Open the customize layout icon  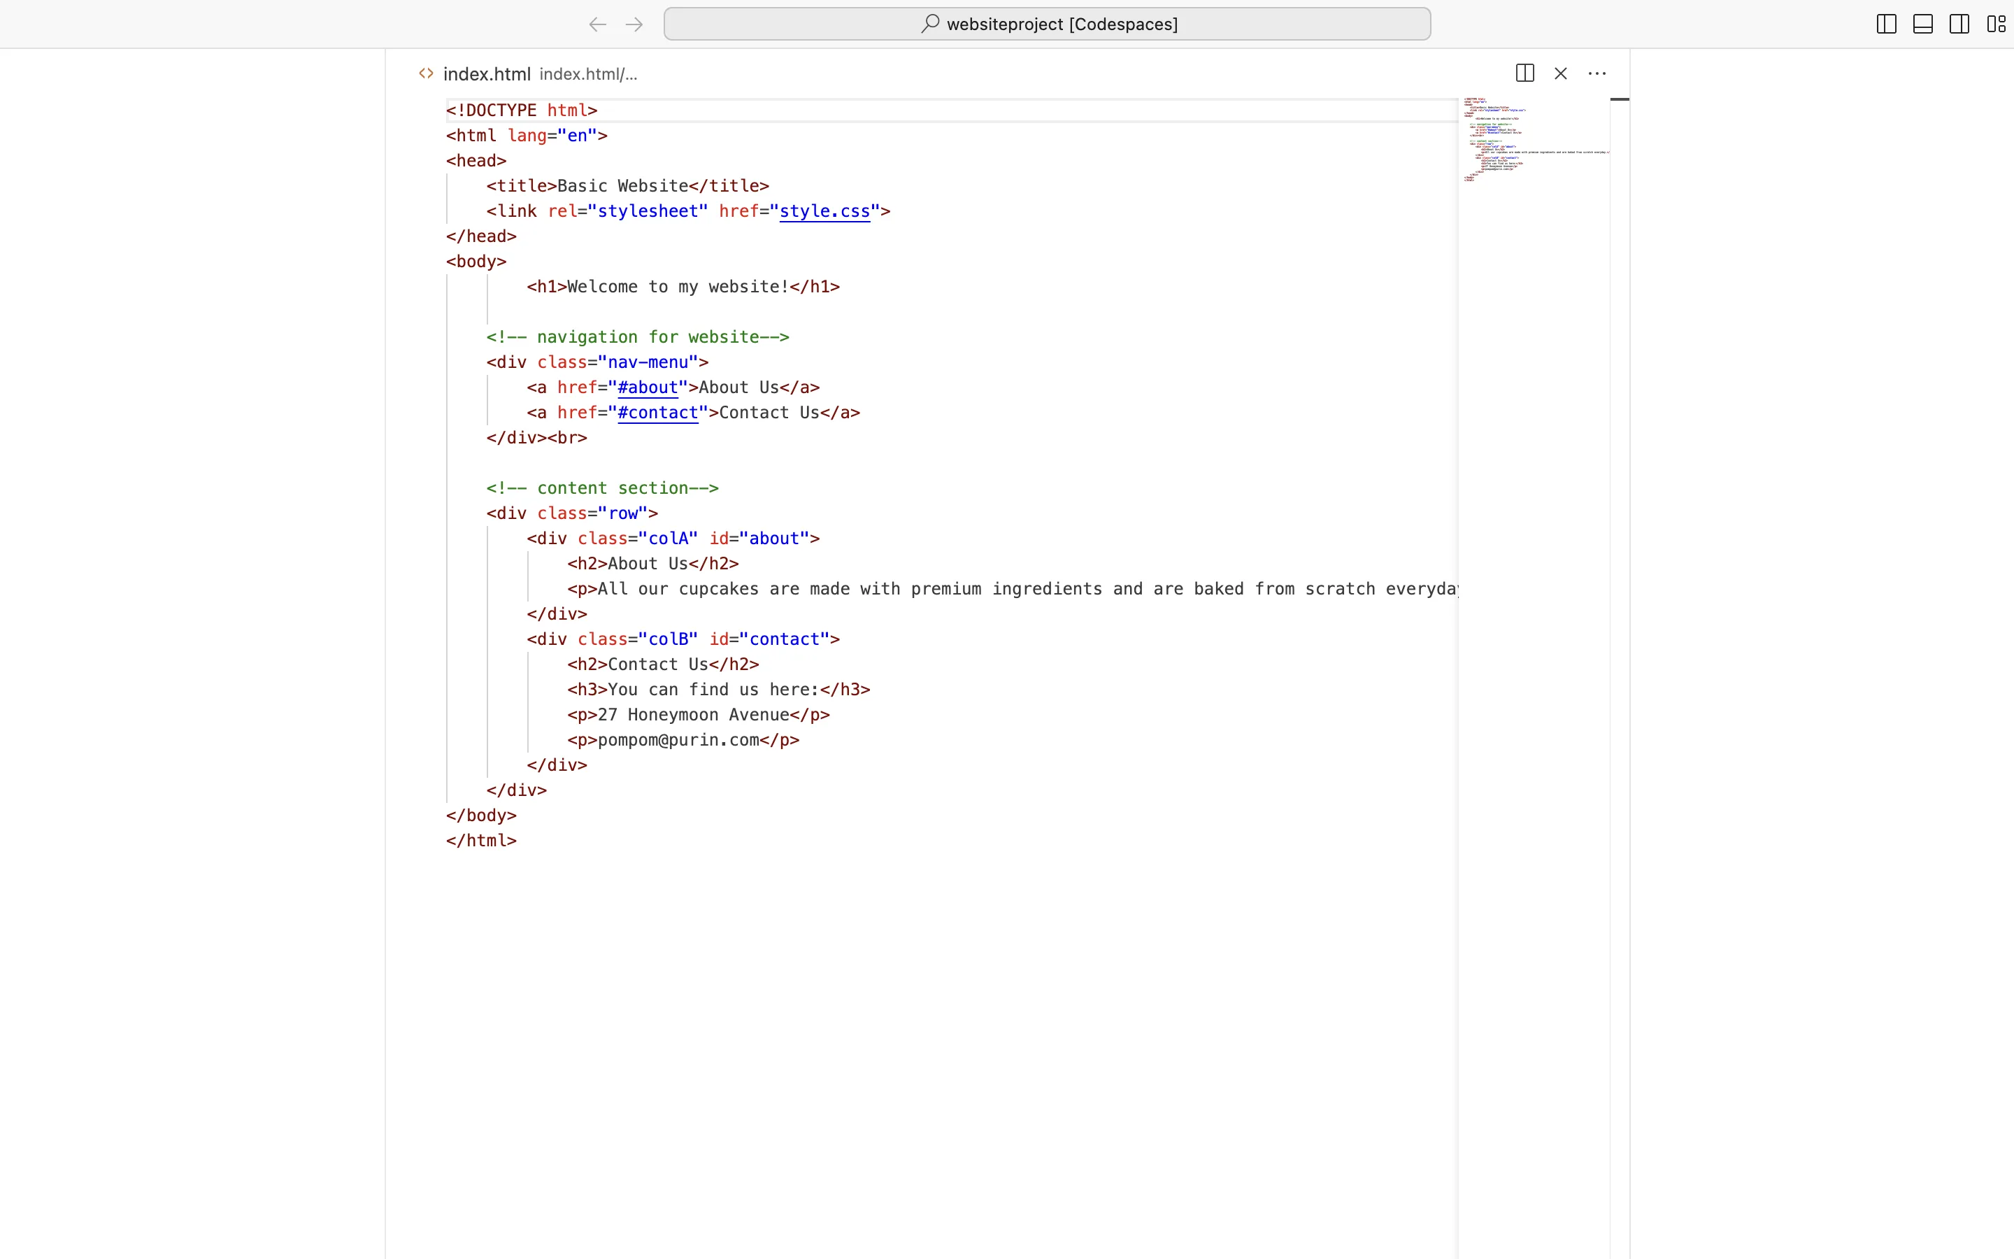(x=1996, y=24)
